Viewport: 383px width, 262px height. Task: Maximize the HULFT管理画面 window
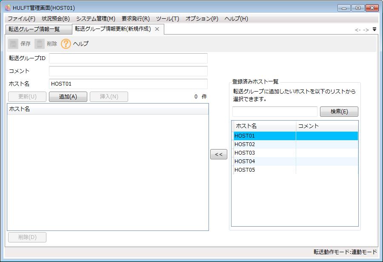358,8
